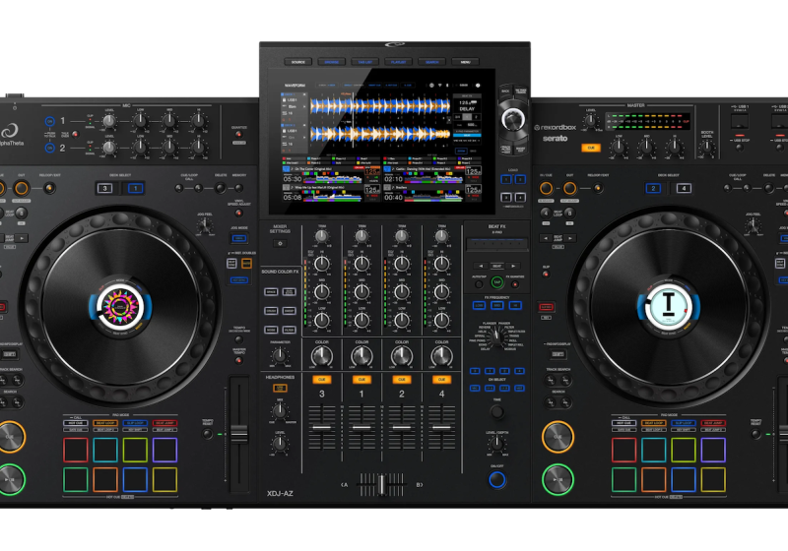Hit the purple top-row pad on right deck
The width and height of the screenshot is (788, 551).
(712, 450)
